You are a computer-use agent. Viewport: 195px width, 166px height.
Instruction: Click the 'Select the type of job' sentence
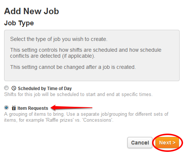point(59,39)
